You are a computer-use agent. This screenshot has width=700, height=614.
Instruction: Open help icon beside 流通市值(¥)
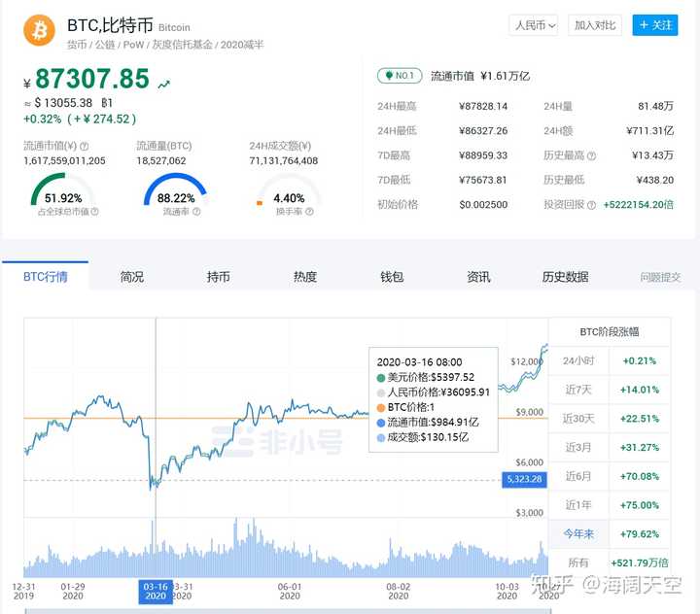84,146
